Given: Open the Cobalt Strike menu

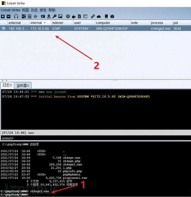Looking at the screenshot, I should click(10, 10).
